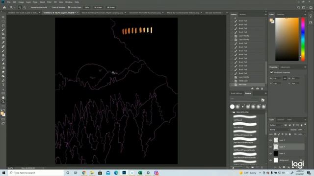
Task: Click the Fill Screen button
Action: pos(111,7)
